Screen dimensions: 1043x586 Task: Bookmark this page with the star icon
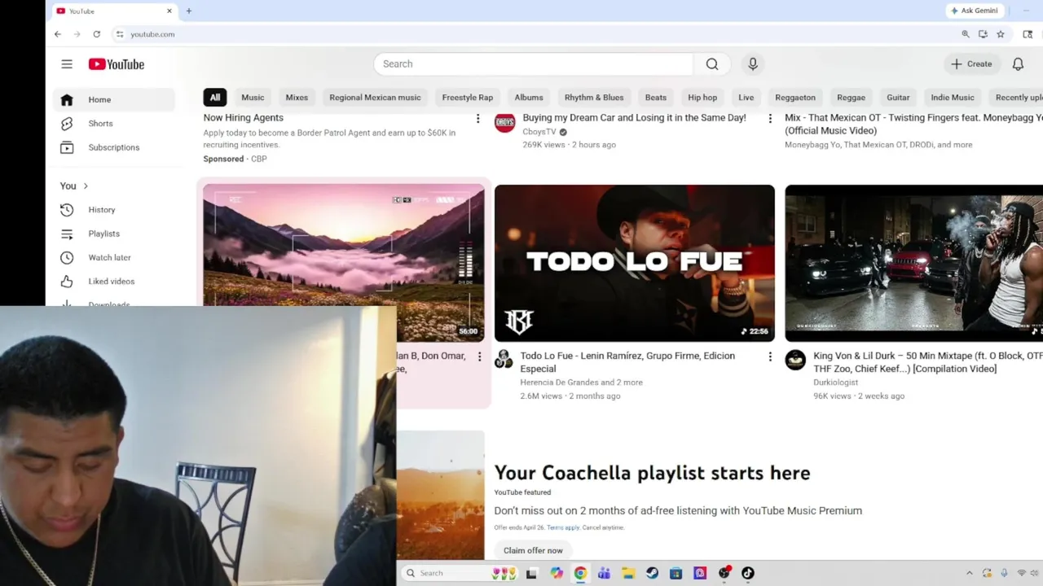point(1001,34)
